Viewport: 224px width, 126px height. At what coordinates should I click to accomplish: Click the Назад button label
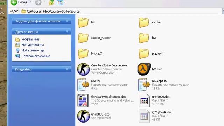point(22,2)
